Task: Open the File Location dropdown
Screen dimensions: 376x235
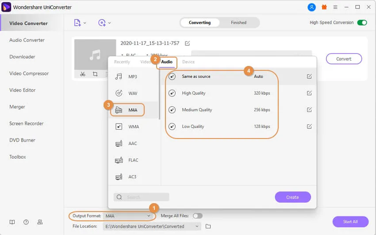Action: point(152,226)
